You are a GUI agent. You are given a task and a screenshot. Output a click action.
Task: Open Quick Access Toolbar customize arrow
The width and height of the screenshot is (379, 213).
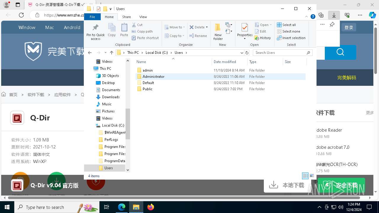(x=110, y=9)
